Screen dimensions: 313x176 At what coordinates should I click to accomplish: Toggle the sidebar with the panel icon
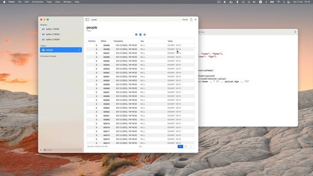[x=87, y=20]
